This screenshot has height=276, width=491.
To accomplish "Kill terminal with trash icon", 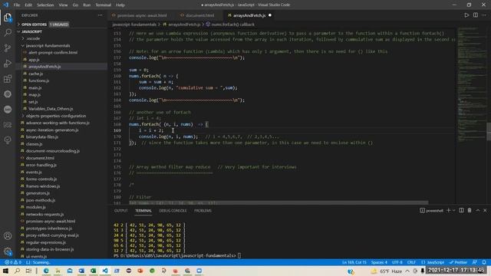I will click(470, 211).
